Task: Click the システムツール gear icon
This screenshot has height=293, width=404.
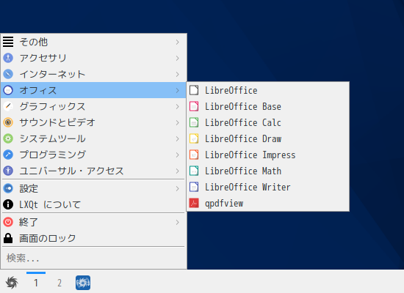Action: (x=8, y=138)
